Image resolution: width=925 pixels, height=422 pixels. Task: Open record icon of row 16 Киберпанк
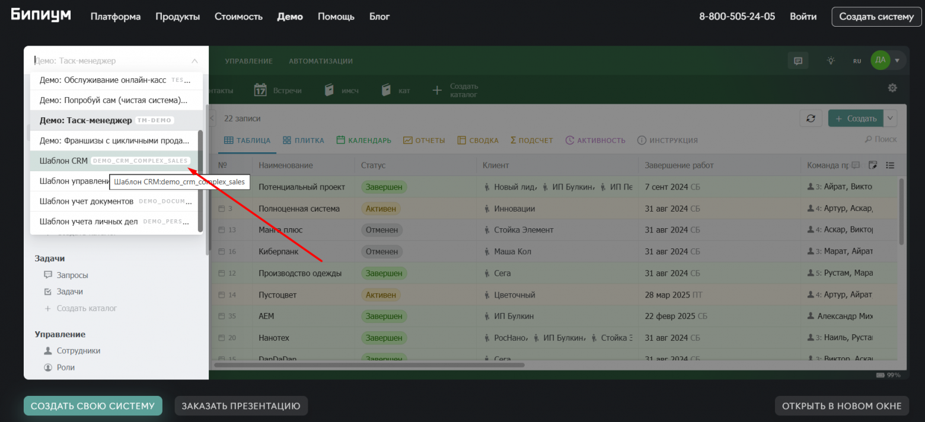tap(222, 251)
